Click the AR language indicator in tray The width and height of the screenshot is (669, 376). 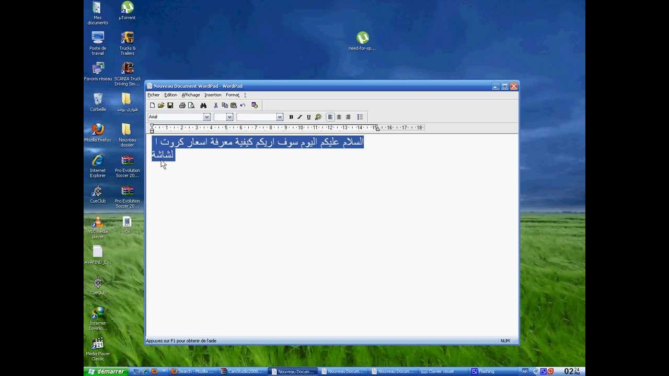(x=525, y=371)
